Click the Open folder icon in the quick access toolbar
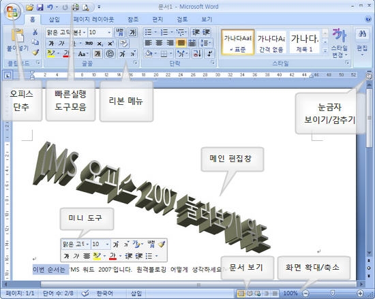 tap(29, 7)
